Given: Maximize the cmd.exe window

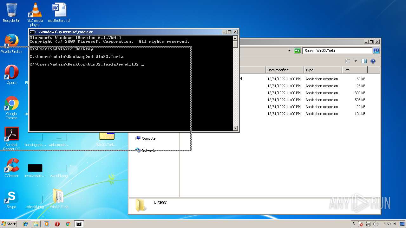Looking at the screenshot, I should [230, 32].
